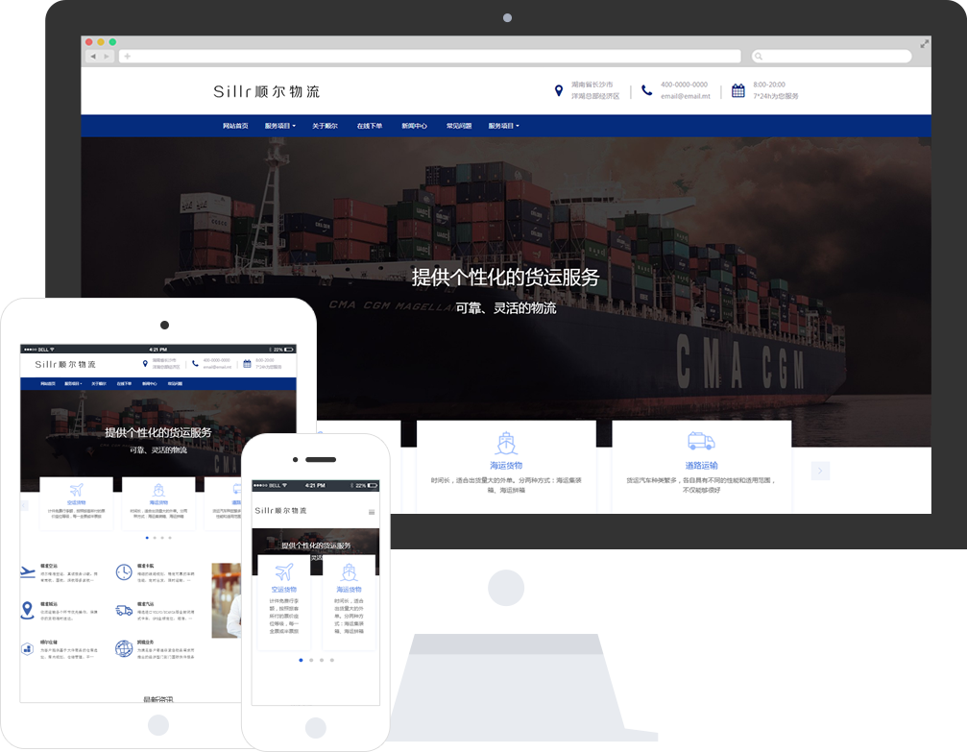Select the fourth carousel dot on the tablet

[x=170, y=538]
